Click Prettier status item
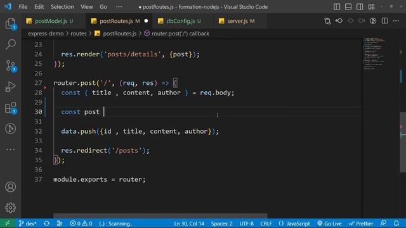406x228 pixels. pyautogui.click(x=361, y=224)
